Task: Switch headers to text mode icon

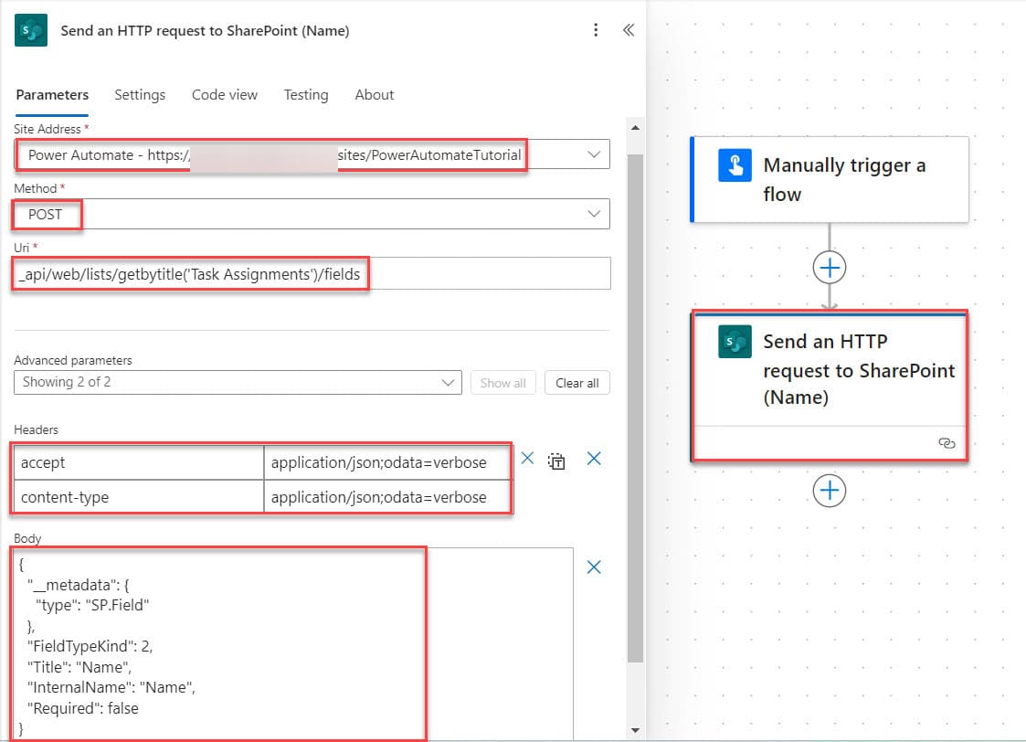Action: [x=556, y=461]
